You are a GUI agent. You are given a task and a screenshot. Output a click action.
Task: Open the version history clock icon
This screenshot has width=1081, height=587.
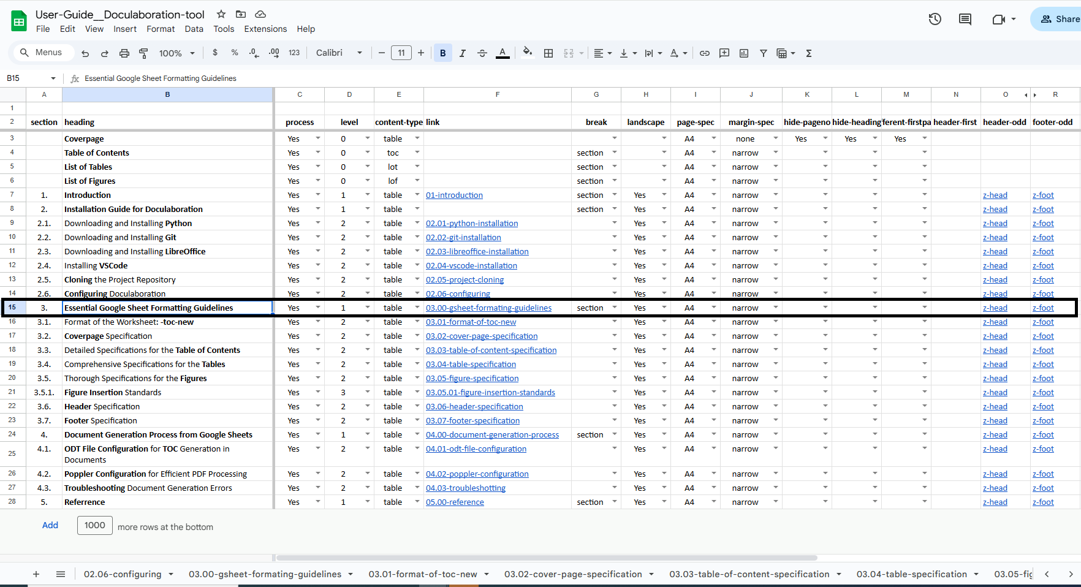[935, 19]
